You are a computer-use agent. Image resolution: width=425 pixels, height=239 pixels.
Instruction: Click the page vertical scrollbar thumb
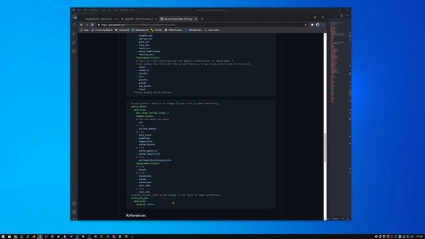[x=325, y=147]
